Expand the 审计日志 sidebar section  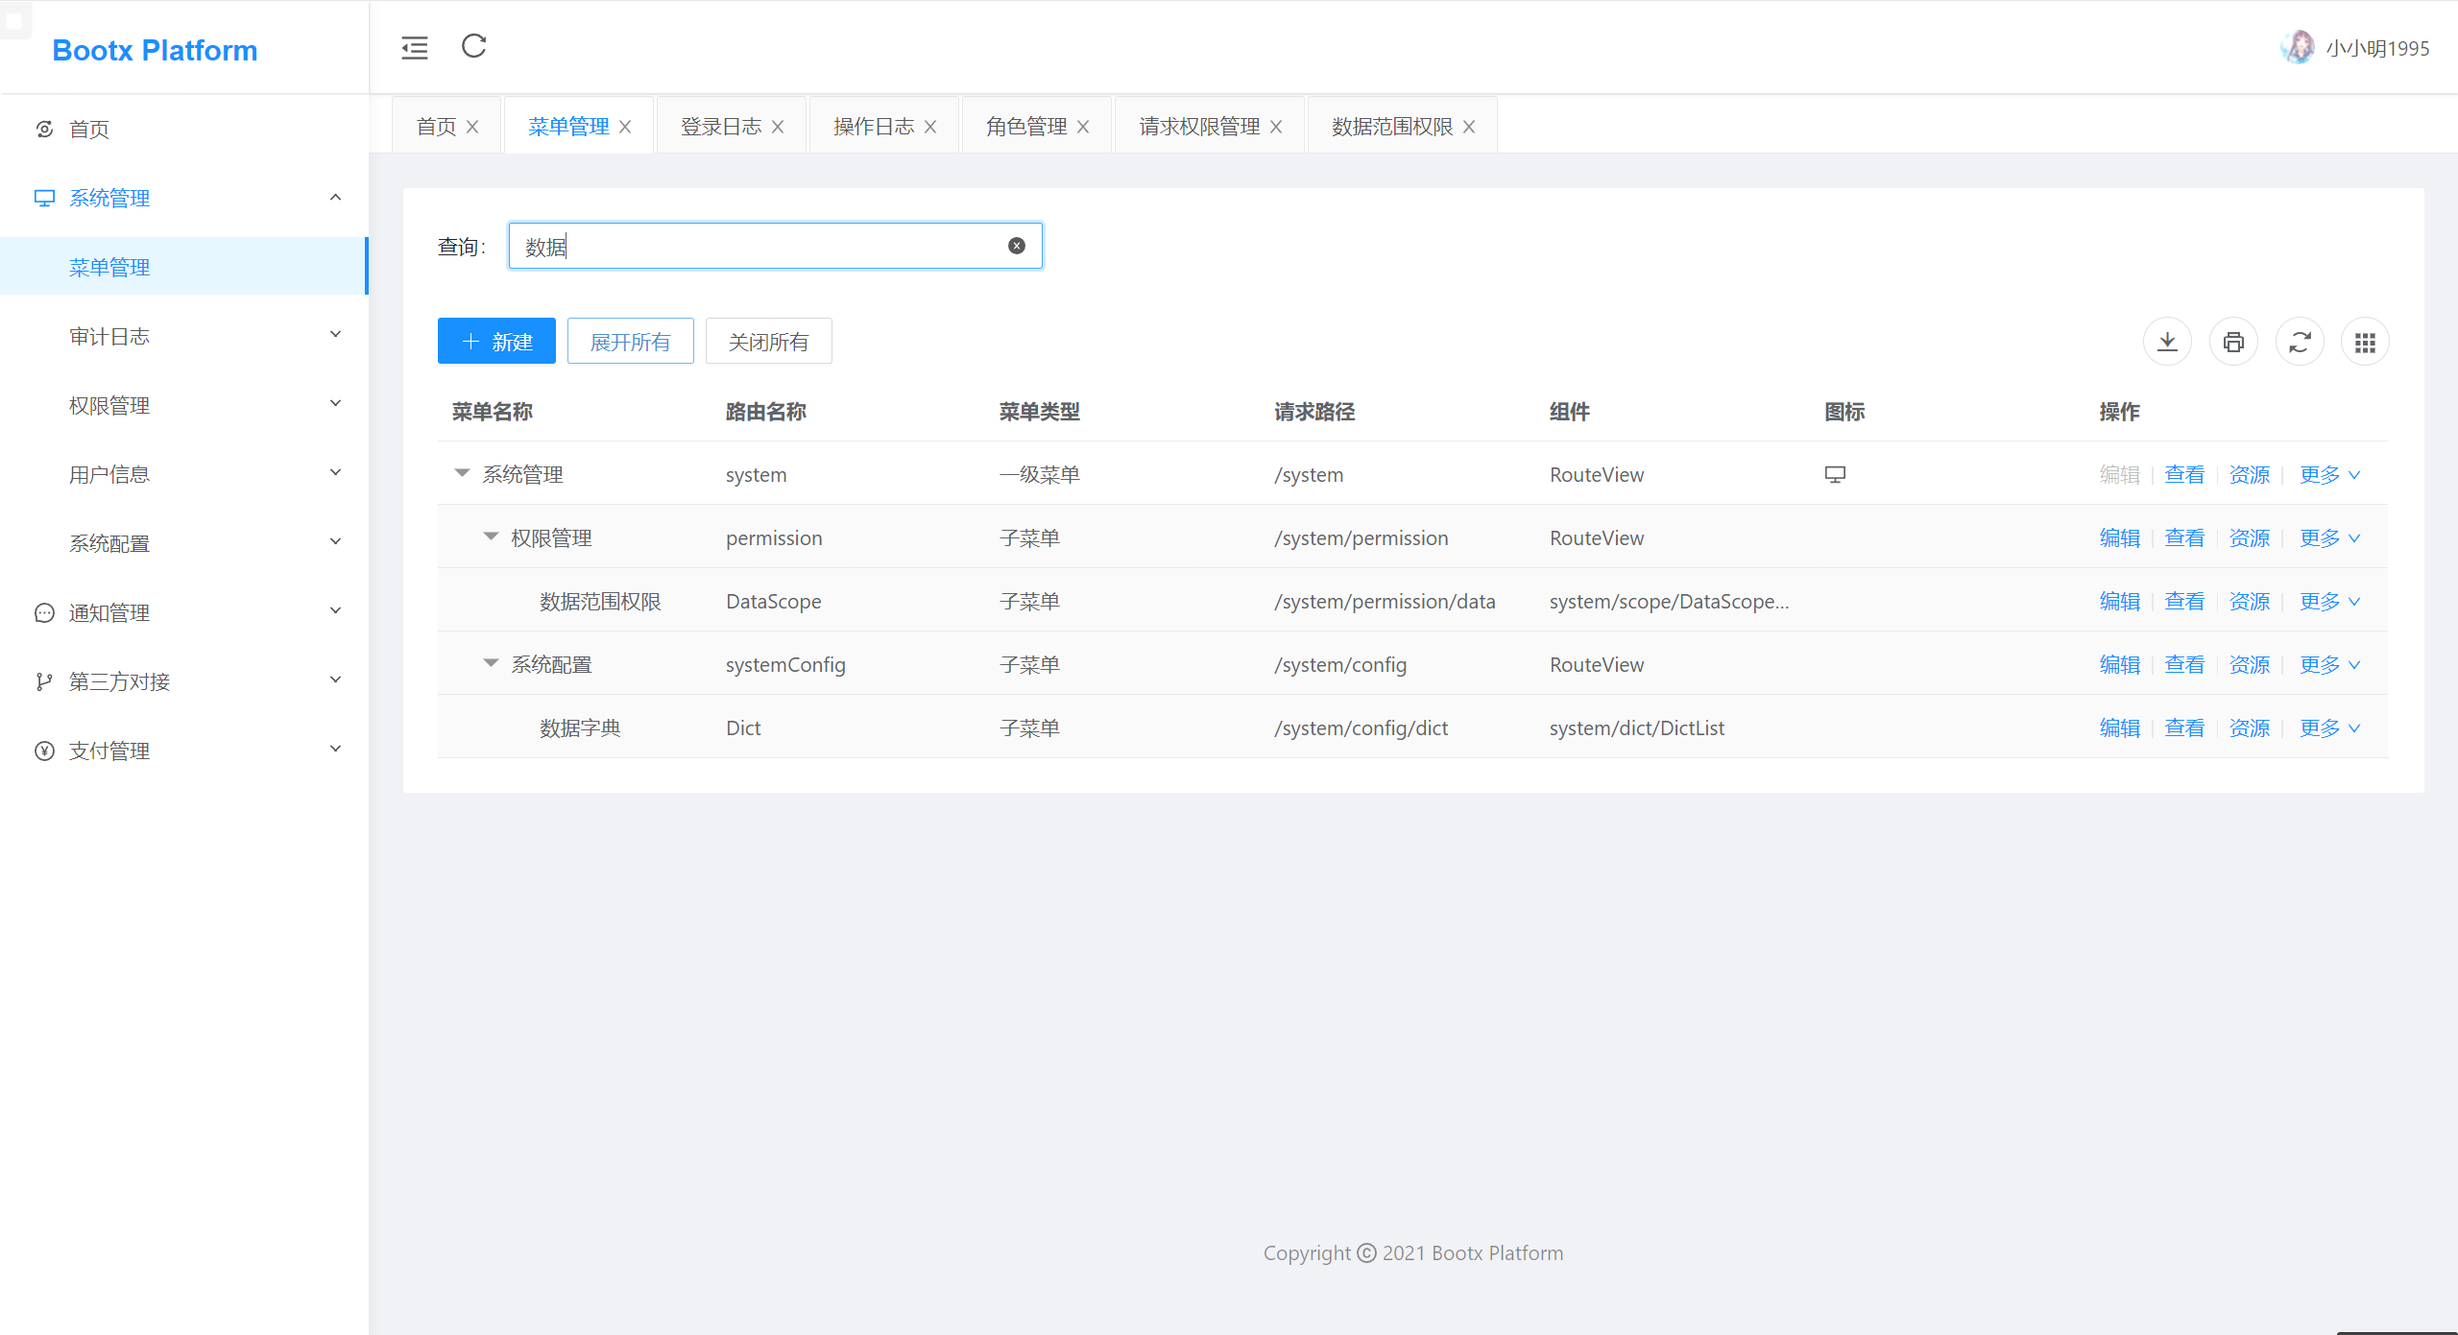(x=184, y=335)
